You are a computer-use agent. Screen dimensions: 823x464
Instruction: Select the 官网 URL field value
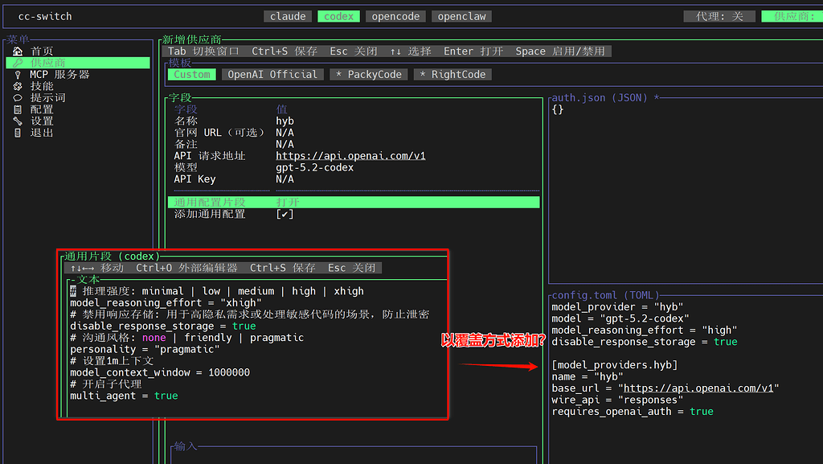(x=285, y=133)
